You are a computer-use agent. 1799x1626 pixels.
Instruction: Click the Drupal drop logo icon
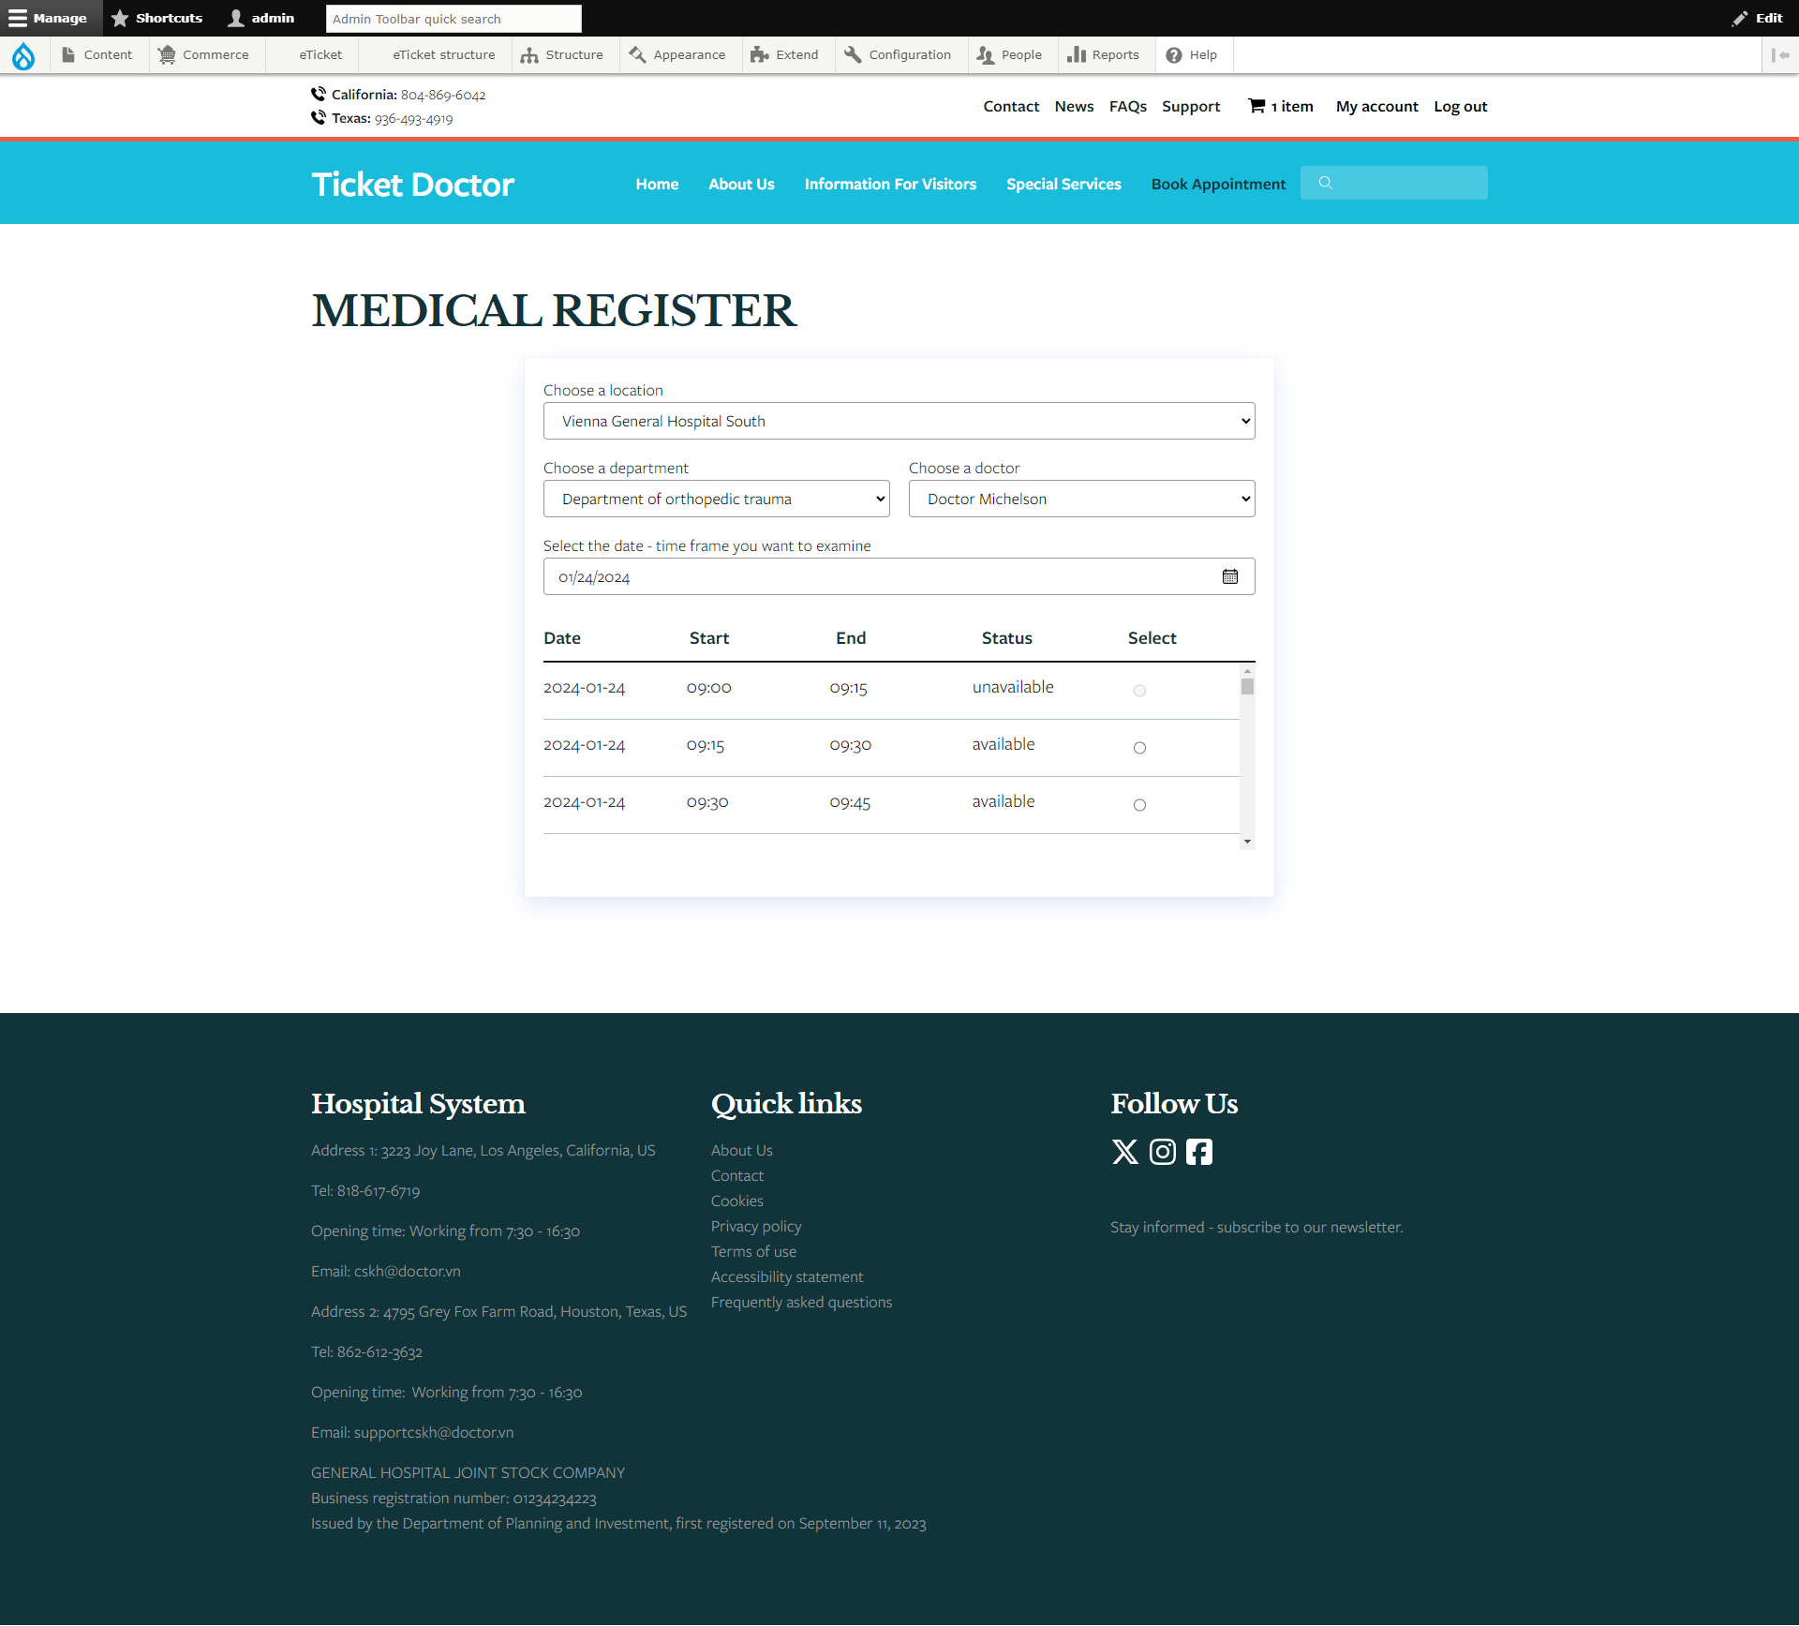point(23,56)
